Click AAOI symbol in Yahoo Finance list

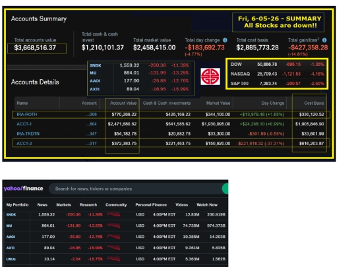click(11, 237)
